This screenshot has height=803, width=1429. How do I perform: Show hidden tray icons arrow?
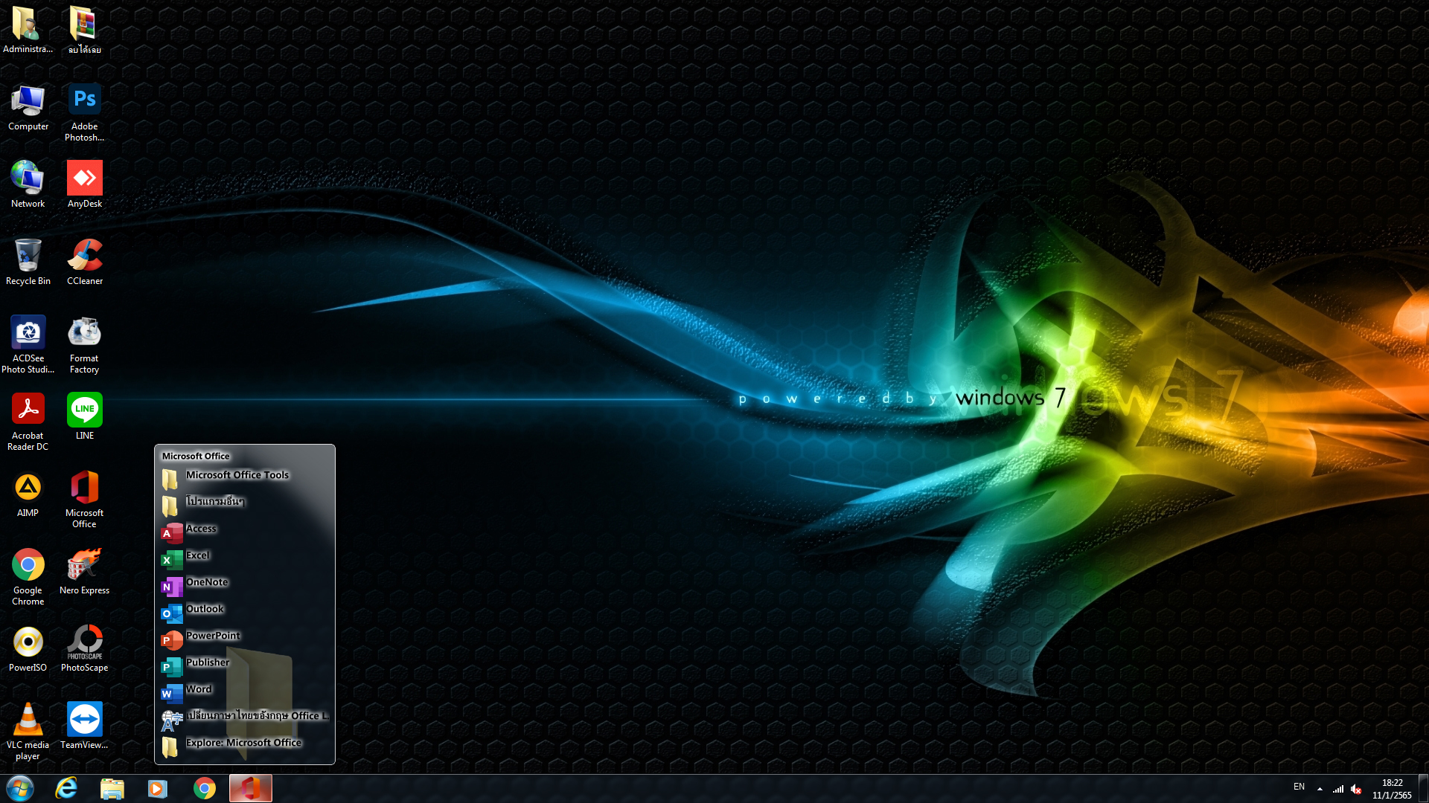(1320, 789)
